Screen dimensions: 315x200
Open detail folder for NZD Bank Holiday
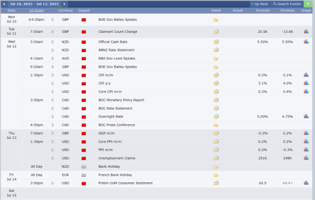point(216,167)
